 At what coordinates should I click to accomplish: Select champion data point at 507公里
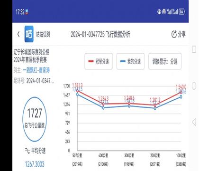tap(77, 91)
